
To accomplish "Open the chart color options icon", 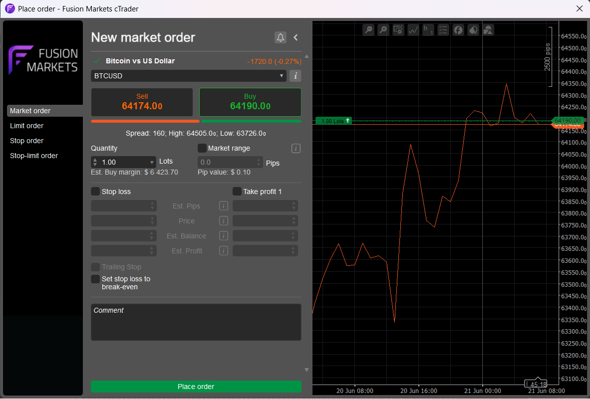I will [473, 30].
